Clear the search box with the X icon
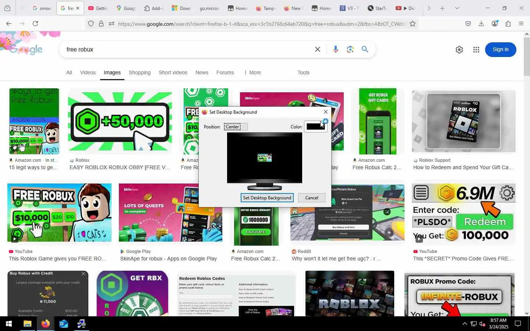Image resolution: width=530 pixels, height=331 pixels. click(318, 49)
